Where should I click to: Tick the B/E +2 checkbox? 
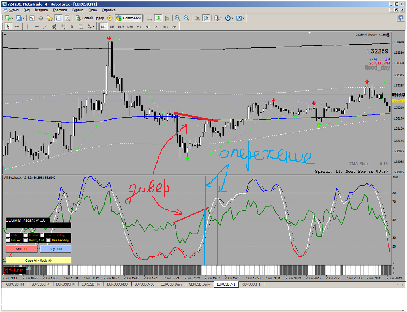coord(8,240)
